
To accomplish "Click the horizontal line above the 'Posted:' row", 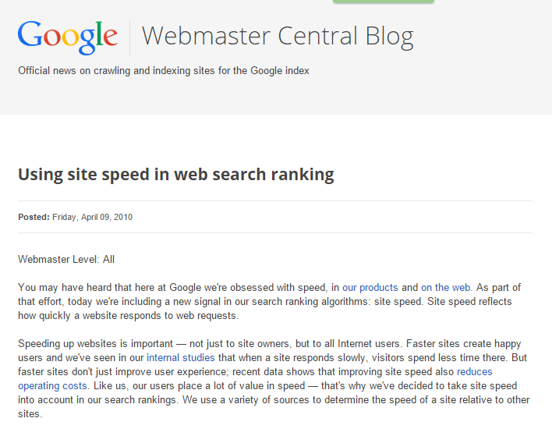I will [x=275, y=200].
